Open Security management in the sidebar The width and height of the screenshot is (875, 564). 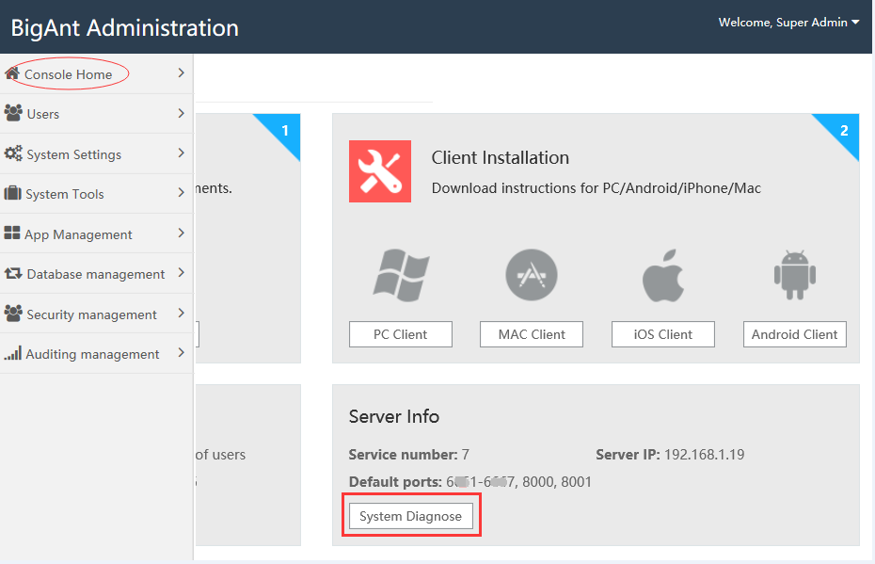(97, 314)
